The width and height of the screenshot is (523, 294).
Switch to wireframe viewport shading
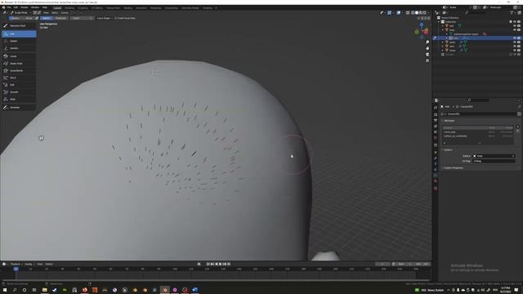(413, 13)
